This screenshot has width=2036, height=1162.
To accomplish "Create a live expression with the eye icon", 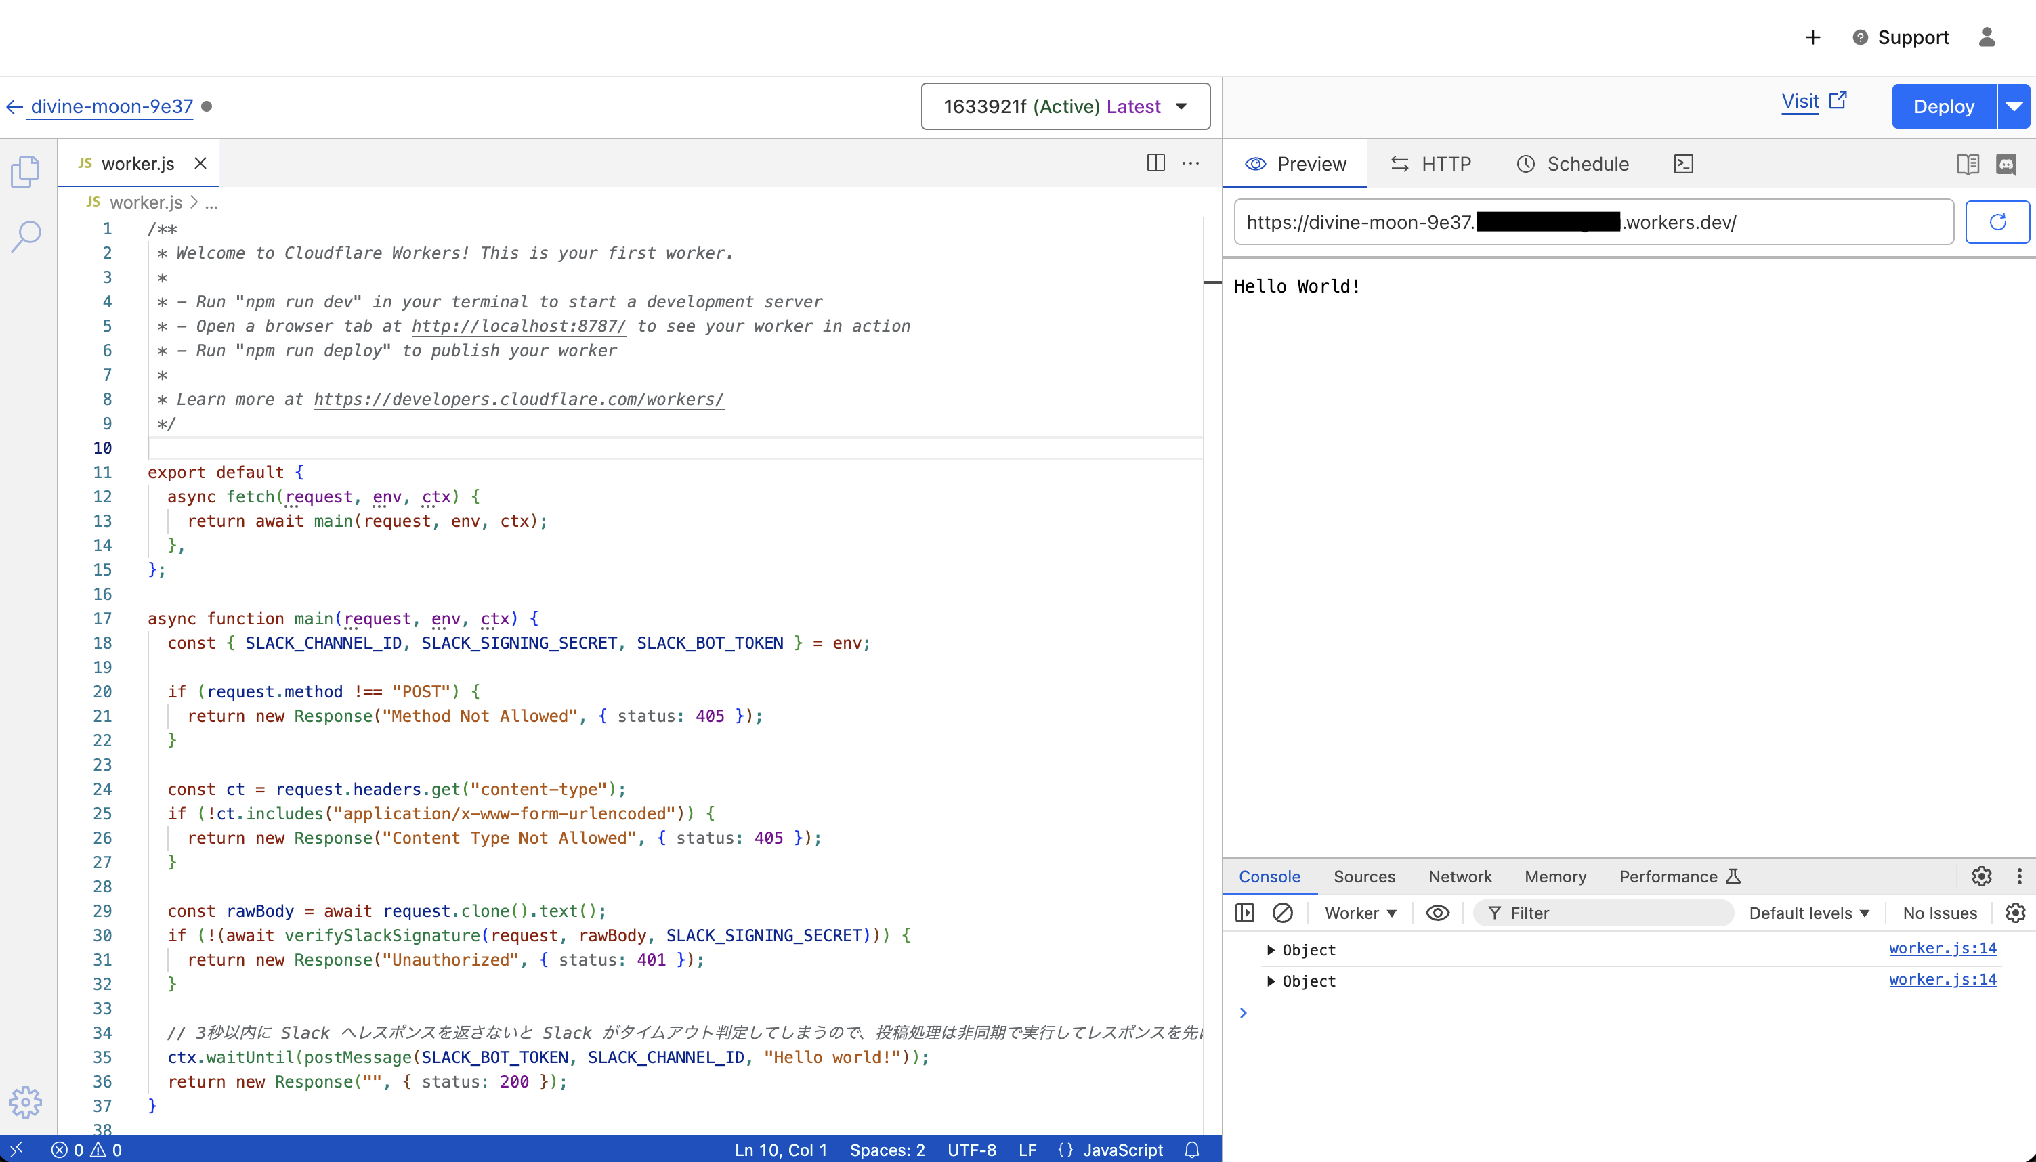I will coord(1437,912).
